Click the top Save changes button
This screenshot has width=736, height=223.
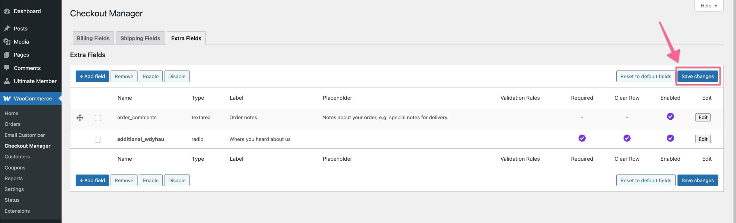click(697, 76)
